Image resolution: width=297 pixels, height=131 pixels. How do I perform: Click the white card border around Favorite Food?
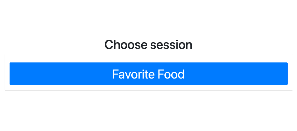(x=148, y=88)
